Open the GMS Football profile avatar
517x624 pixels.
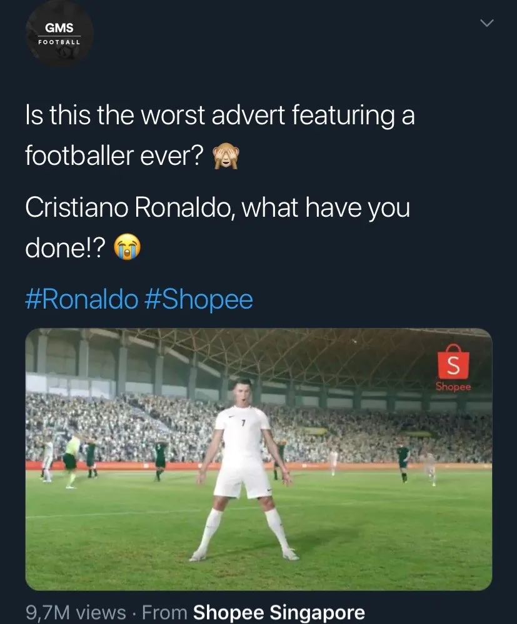point(60,34)
